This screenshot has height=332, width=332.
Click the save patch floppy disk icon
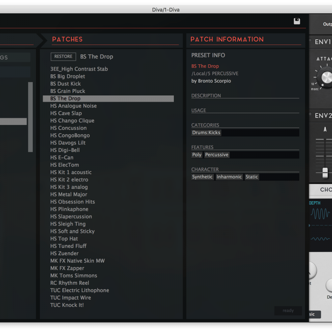pyautogui.click(x=297, y=21)
